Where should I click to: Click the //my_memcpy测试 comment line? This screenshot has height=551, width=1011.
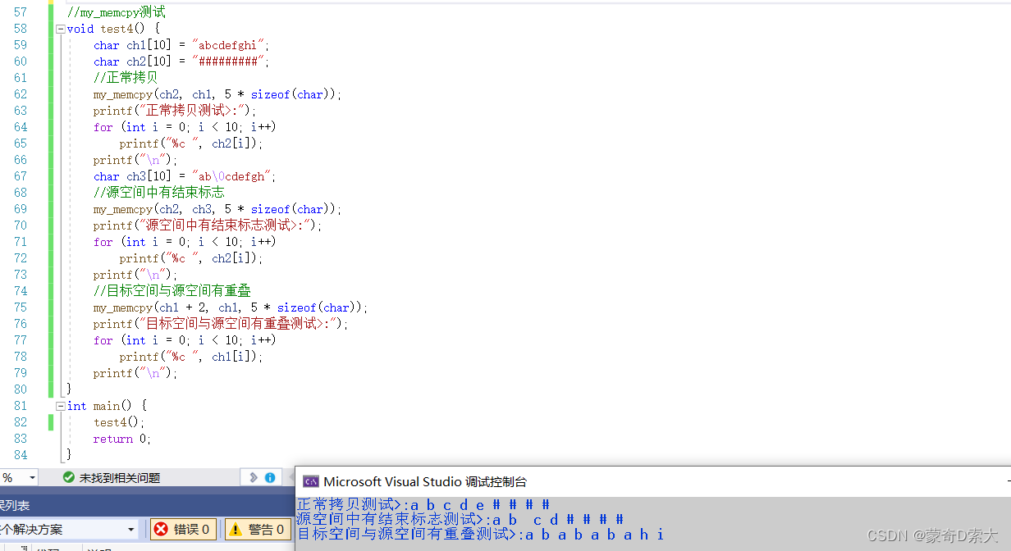coord(116,12)
